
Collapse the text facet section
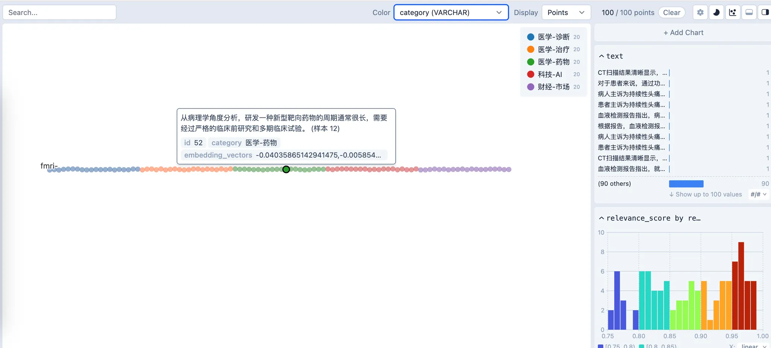[x=602, y=56]
